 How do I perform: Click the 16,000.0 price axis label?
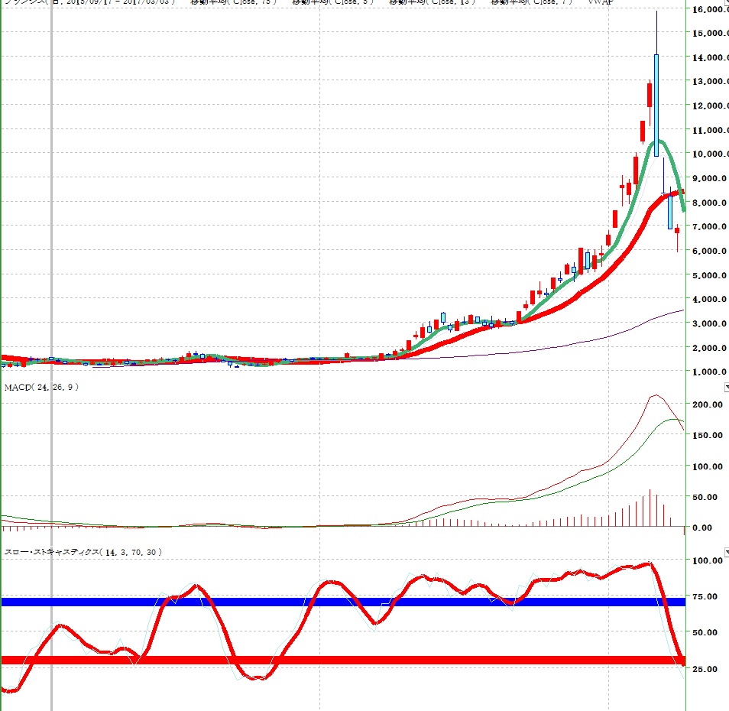(x=706, y=10)
